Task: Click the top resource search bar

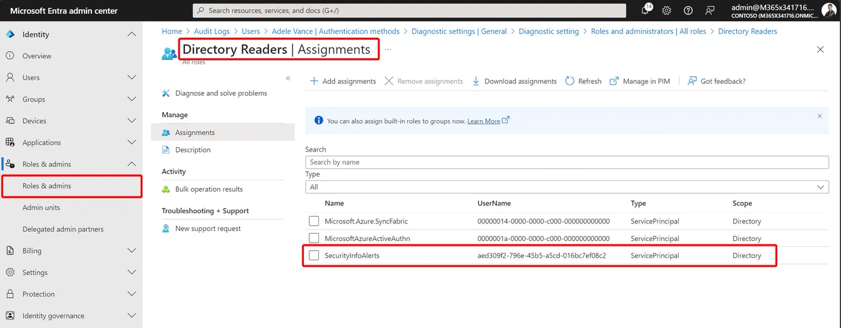Action: pos(409,11)
